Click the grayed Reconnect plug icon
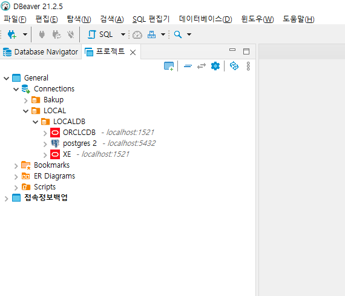Image resolution: width=345 pixels, height=296 pixels. tap(56, 35)
